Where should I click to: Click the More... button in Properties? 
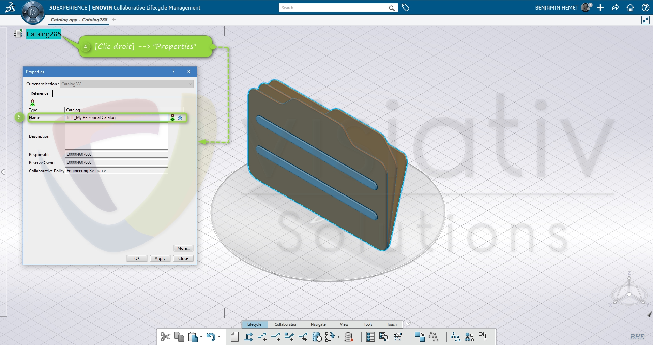183,248
